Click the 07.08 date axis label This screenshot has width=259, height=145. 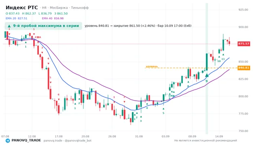click(5, 136)
